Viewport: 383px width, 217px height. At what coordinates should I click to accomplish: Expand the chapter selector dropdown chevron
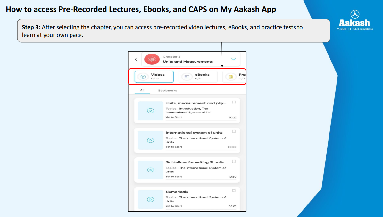click(x=234, y=59)
